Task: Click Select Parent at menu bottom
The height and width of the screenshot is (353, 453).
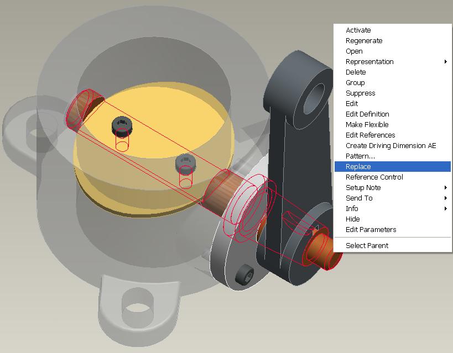Action: tap(392, 246)
